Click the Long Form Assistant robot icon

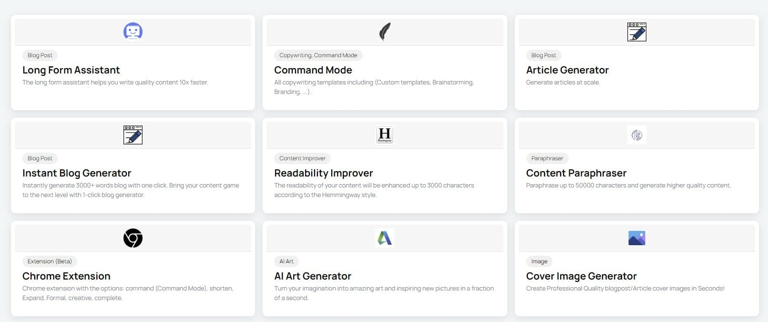click(133, 31)
